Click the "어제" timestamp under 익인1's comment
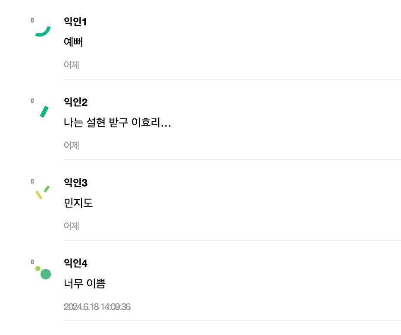The height and width of the screenshot is (335, 401). pyautogui.click(x=71, y=65)
